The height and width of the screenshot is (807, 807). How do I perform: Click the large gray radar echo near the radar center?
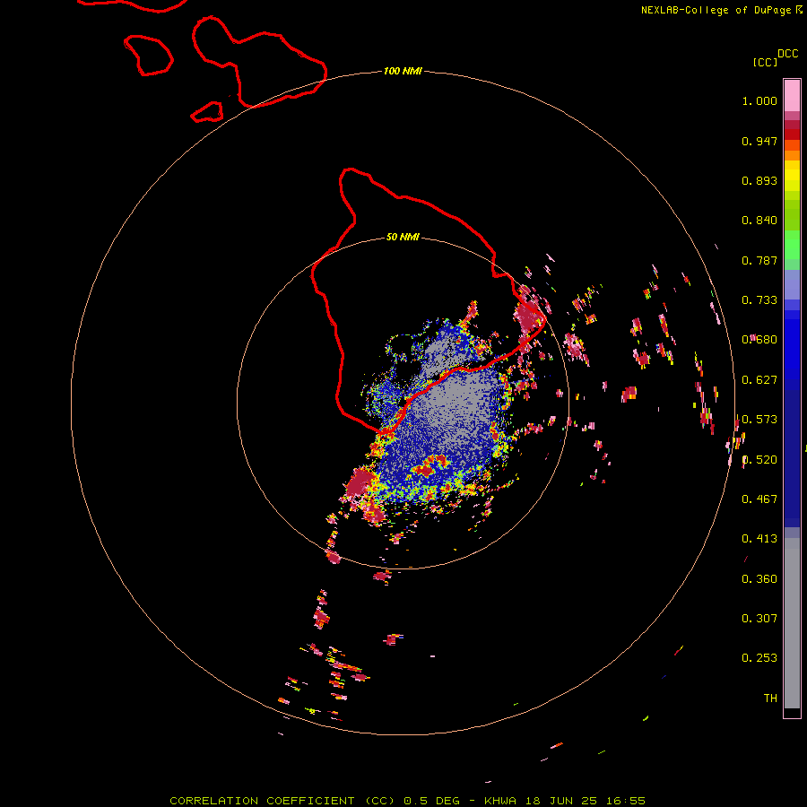(453, 406)
